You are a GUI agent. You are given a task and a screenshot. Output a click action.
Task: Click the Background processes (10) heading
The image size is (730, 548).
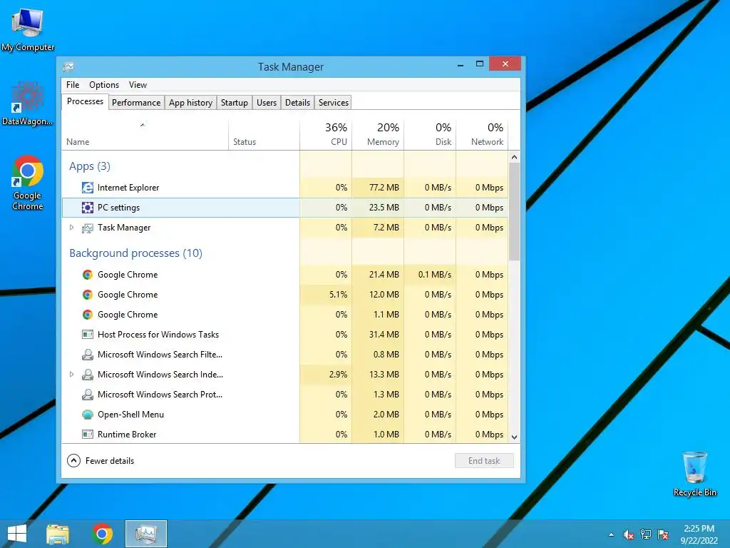click(136, 253)
